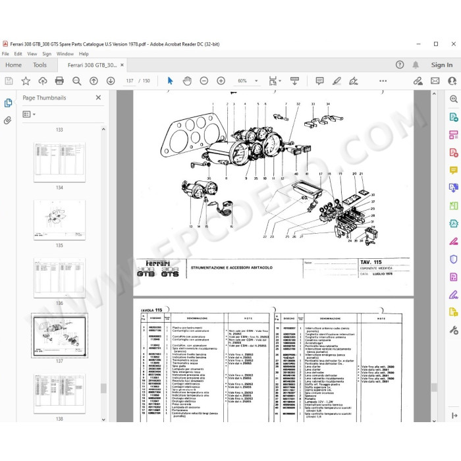The width and height of the screenshot is (461, 461).
Task: Open the help question mark
Action: pyautogui.click(x=400, y=65)
